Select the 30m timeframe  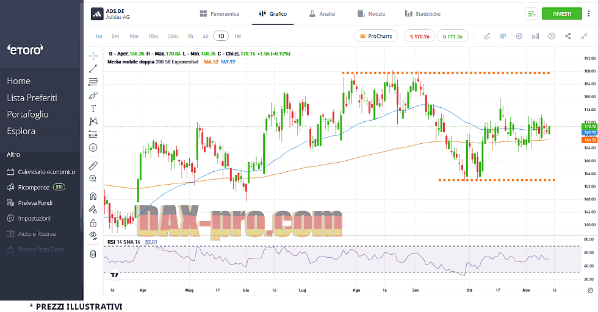(x=173, y=36)
